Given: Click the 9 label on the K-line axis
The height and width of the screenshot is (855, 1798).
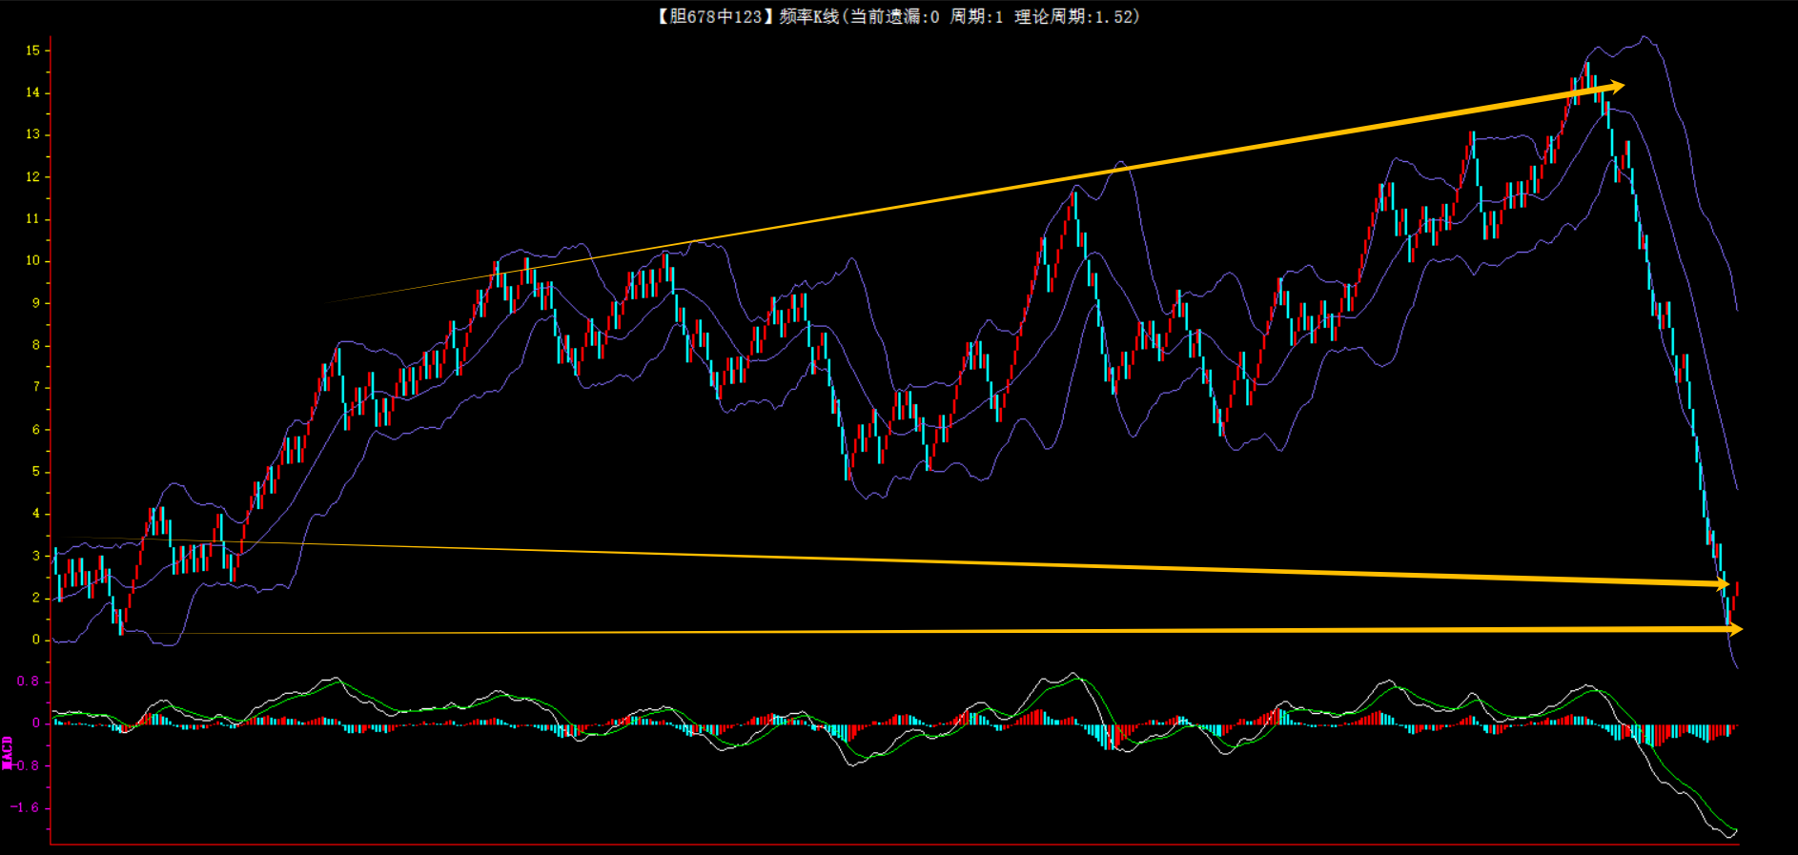Looking at the screenshot, I should point(36,303).
